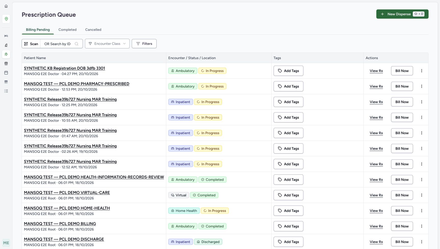Open patient MANSOQ TEST — PCL DEMO HOME-HEALTH
This screenshot has width=440, height=249.
(x=67, y=208)
